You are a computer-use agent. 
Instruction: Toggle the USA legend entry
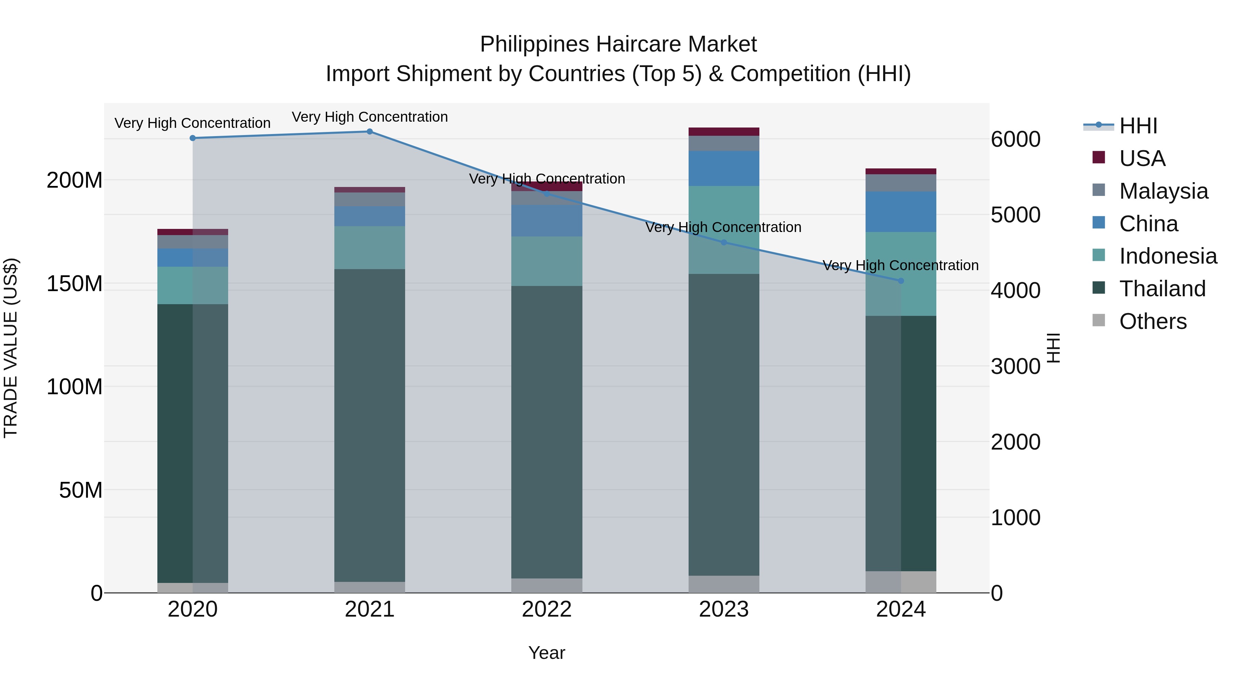pyautogui.click(x=1128, y=158)
